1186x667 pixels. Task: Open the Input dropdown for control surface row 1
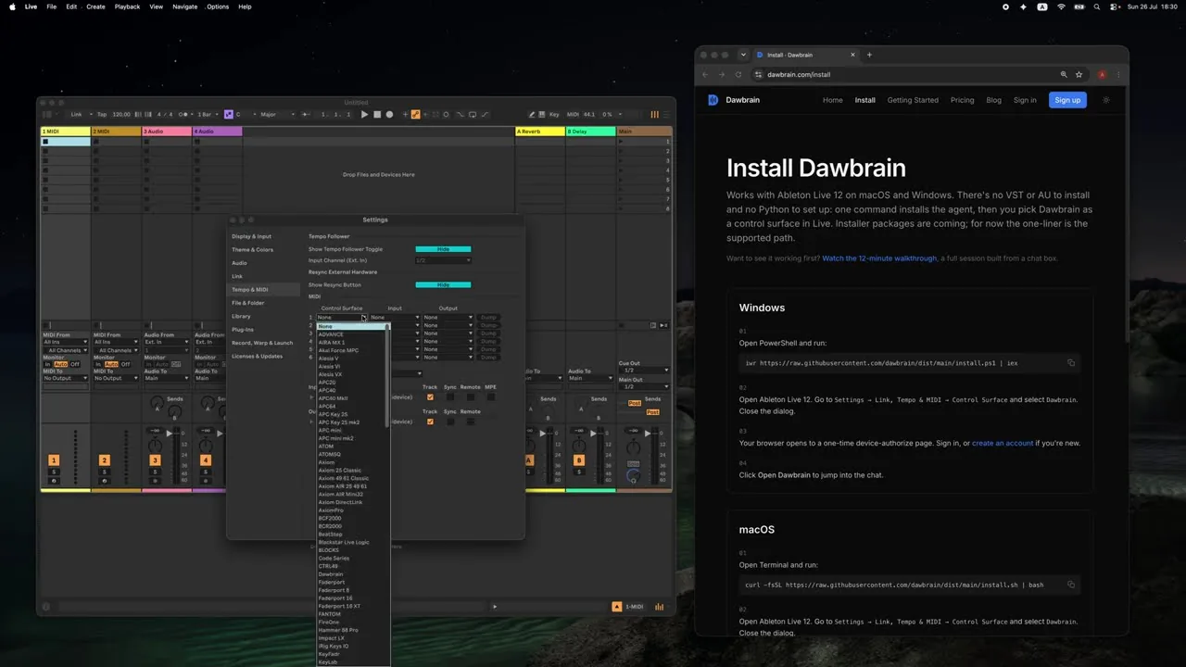[395, 318]
